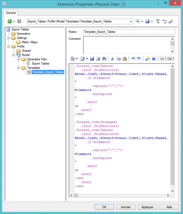
Task: Click code editor scroll down arrow
Action: click(172, 191)
